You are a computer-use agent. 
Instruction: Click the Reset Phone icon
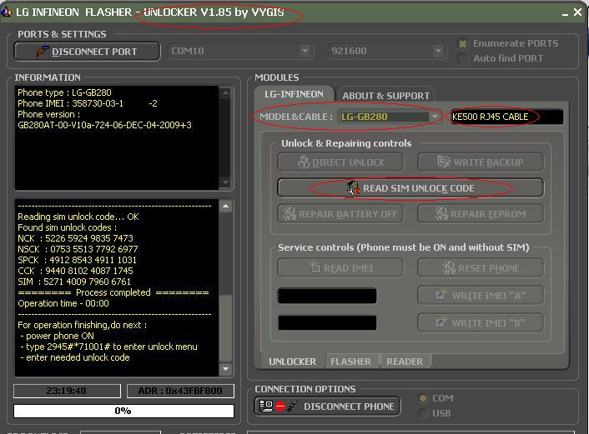(x=449, y=267)
